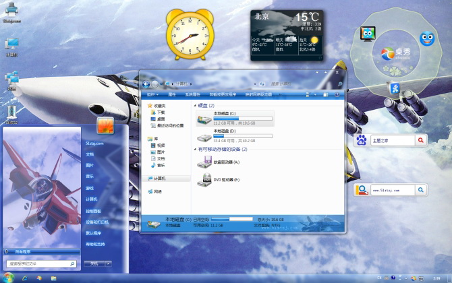Open the Recycle Bin desktop icon

(x=11, y=115)
